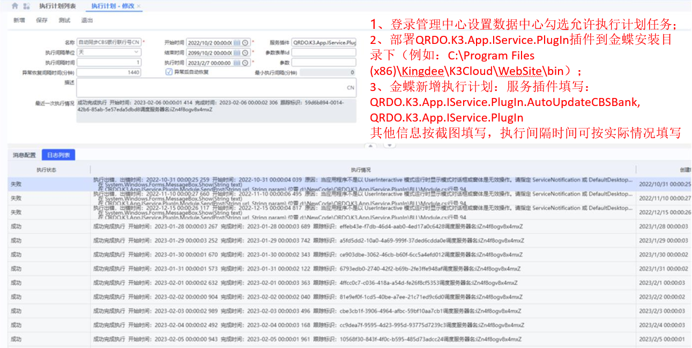The image size is (692, 348).
Task: Click the 测试 toolbar button
Action: (x=64, y=20)
